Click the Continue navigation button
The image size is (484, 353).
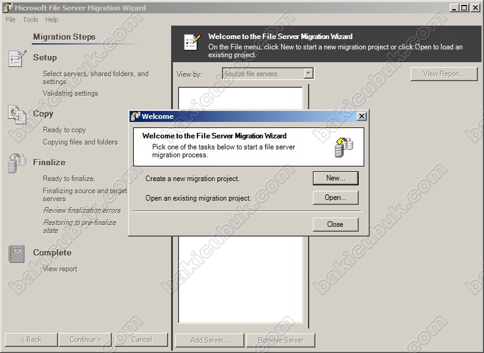point(85,340)
